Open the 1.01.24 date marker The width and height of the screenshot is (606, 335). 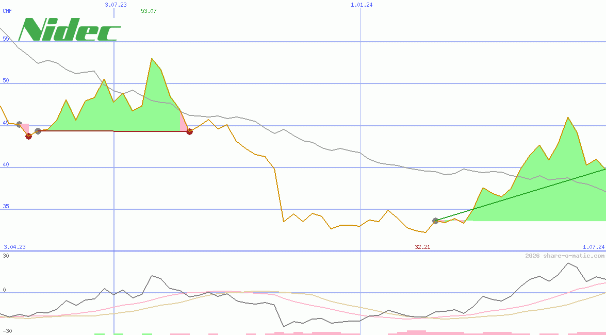coord(363,4)
